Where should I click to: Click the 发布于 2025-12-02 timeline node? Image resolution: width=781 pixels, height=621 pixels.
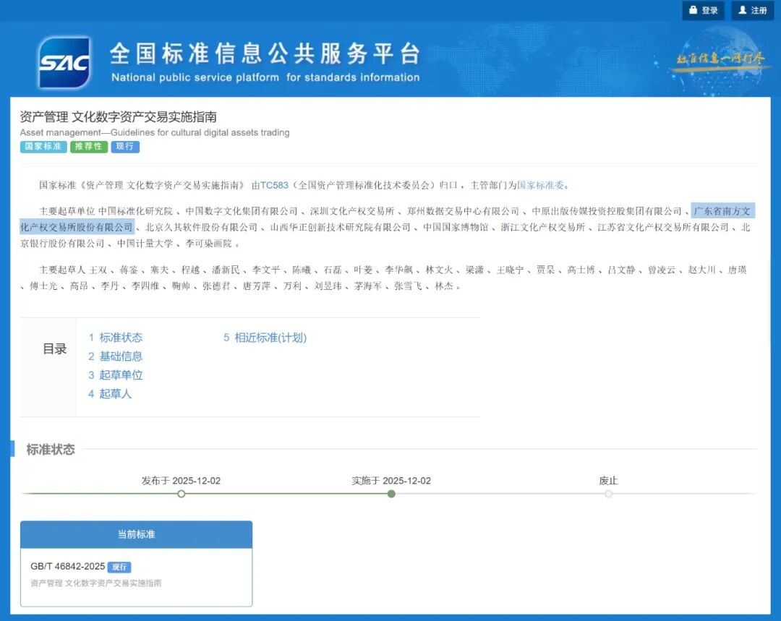click(x=182, y=494)
